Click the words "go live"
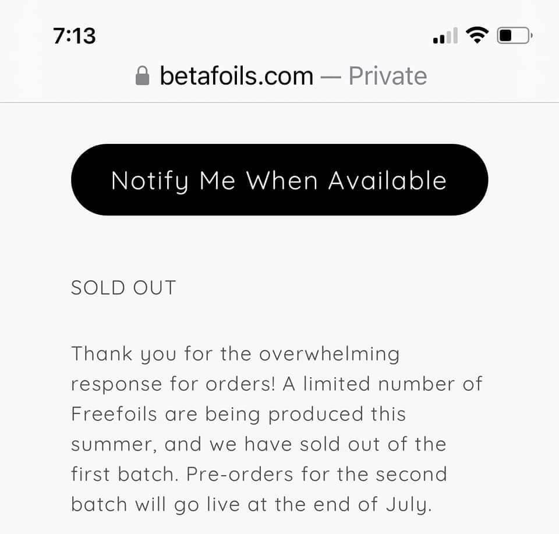Image resolution: width=559 pixels, height=534 pixels. coord(206,504)
